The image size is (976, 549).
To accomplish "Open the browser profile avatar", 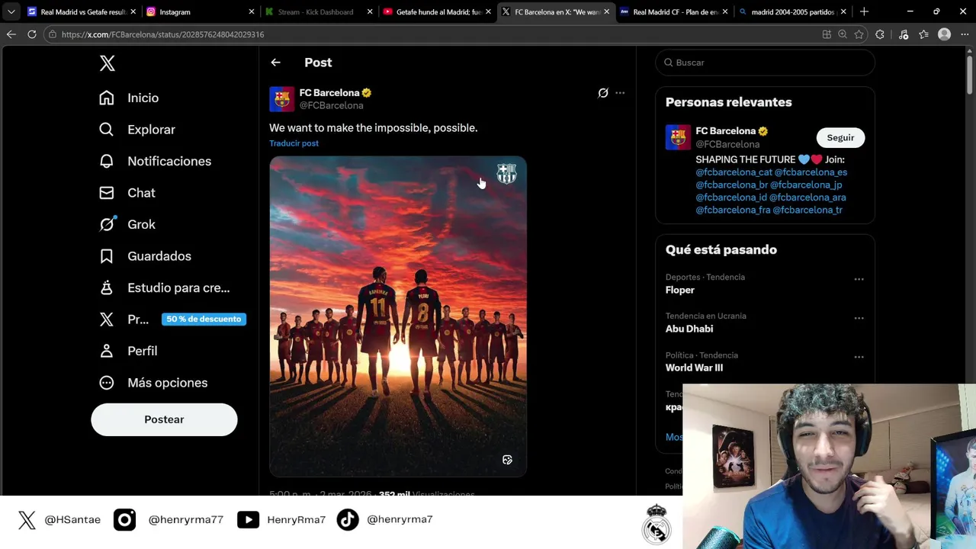I will 944,34.
